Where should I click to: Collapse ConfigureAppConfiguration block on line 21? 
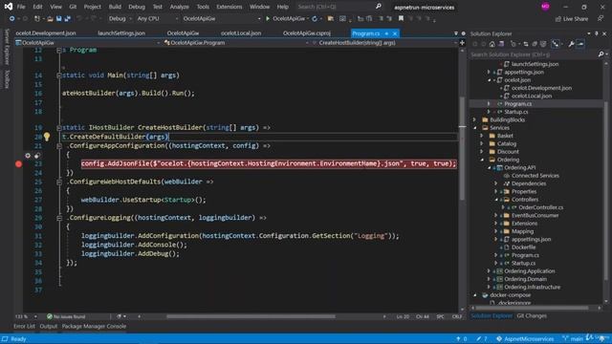click(x=59, y=146)
